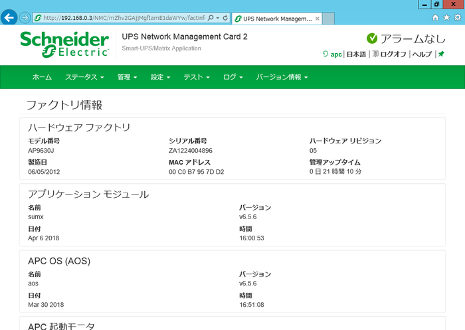Viewport: 465px width, 330px height.
Task: Click the apc user link
Action: (336, 54)
